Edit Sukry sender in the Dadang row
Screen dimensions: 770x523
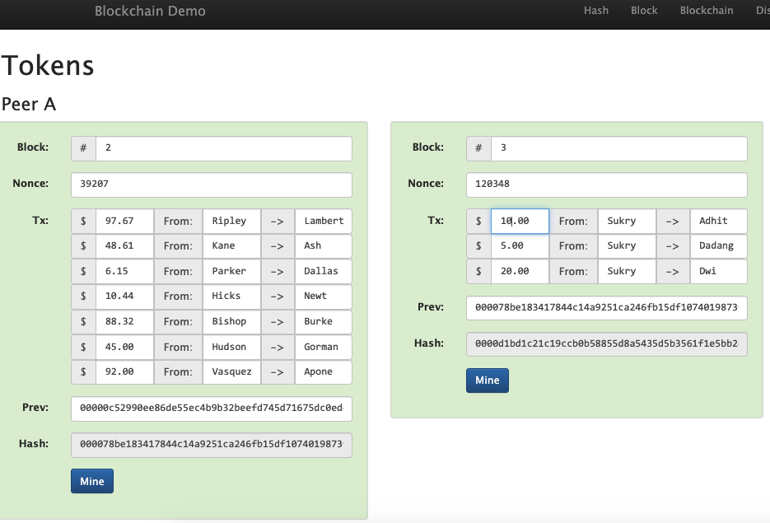(x=627, y=246)
